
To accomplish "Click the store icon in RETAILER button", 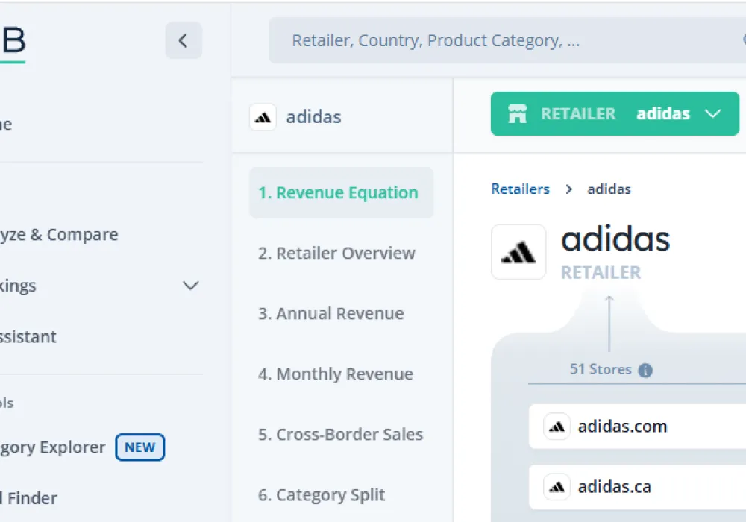I will (x=517, y=114).
